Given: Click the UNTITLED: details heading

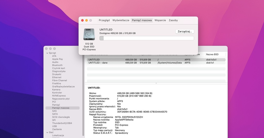Looking at the screenshot, I should 94,88.
